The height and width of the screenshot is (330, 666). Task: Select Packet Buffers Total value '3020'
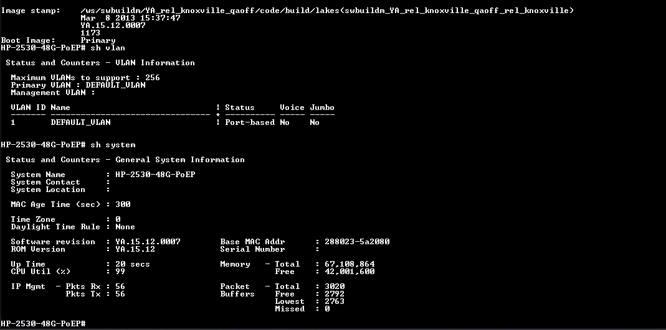coord(335,286)
